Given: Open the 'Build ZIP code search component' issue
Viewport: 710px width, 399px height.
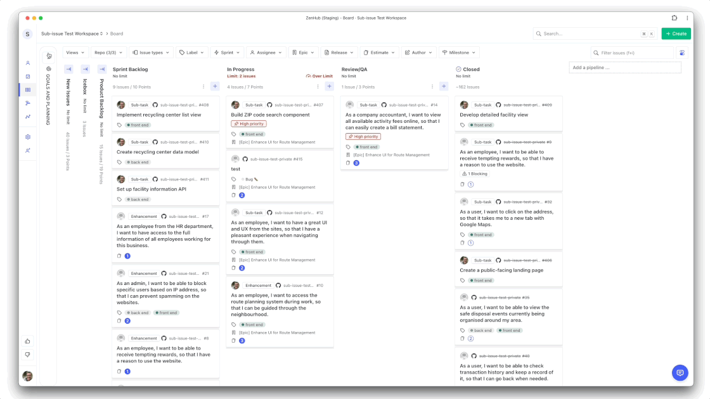Looking at the screenshot, I should point(270,115).
